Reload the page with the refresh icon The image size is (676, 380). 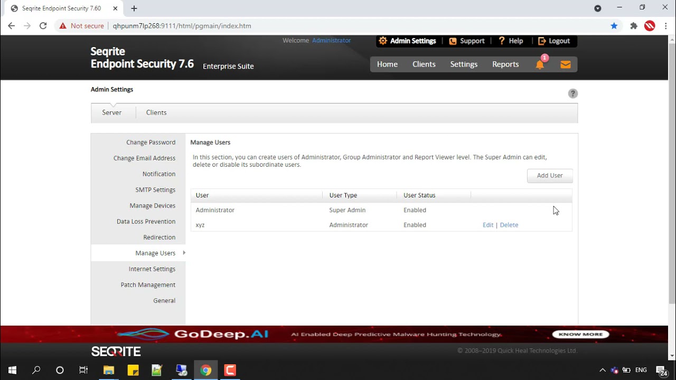[43, 25]
